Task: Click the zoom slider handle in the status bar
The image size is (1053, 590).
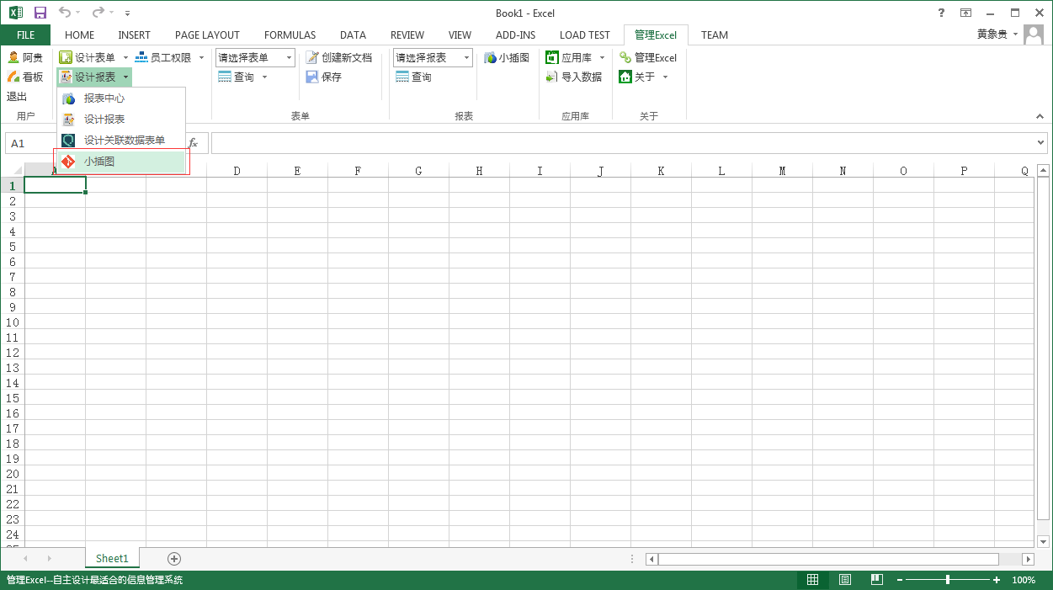Action: click(x=948, y=580)
